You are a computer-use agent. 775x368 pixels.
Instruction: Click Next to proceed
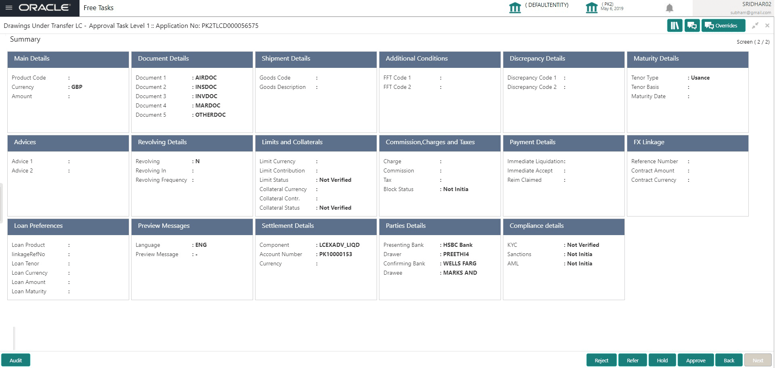point(758,360)
